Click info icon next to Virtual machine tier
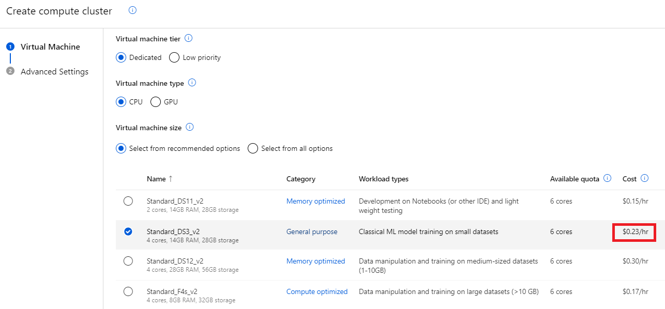The image size is (665, 309). pyautogui.click(x=189, y=38)
